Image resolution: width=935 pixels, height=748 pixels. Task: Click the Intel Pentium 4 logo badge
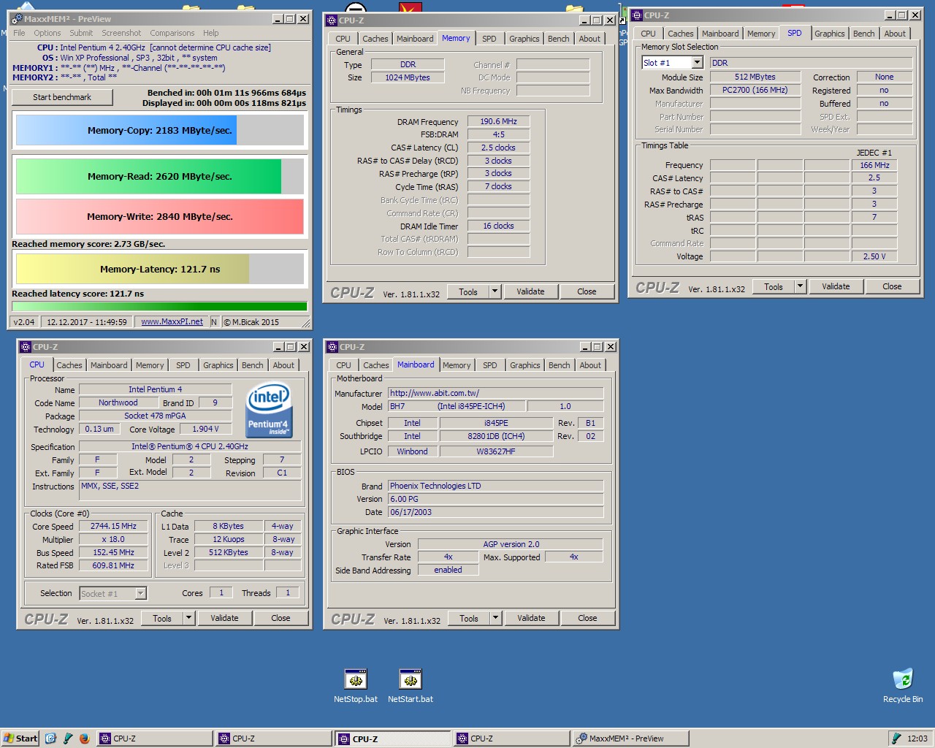269,410
